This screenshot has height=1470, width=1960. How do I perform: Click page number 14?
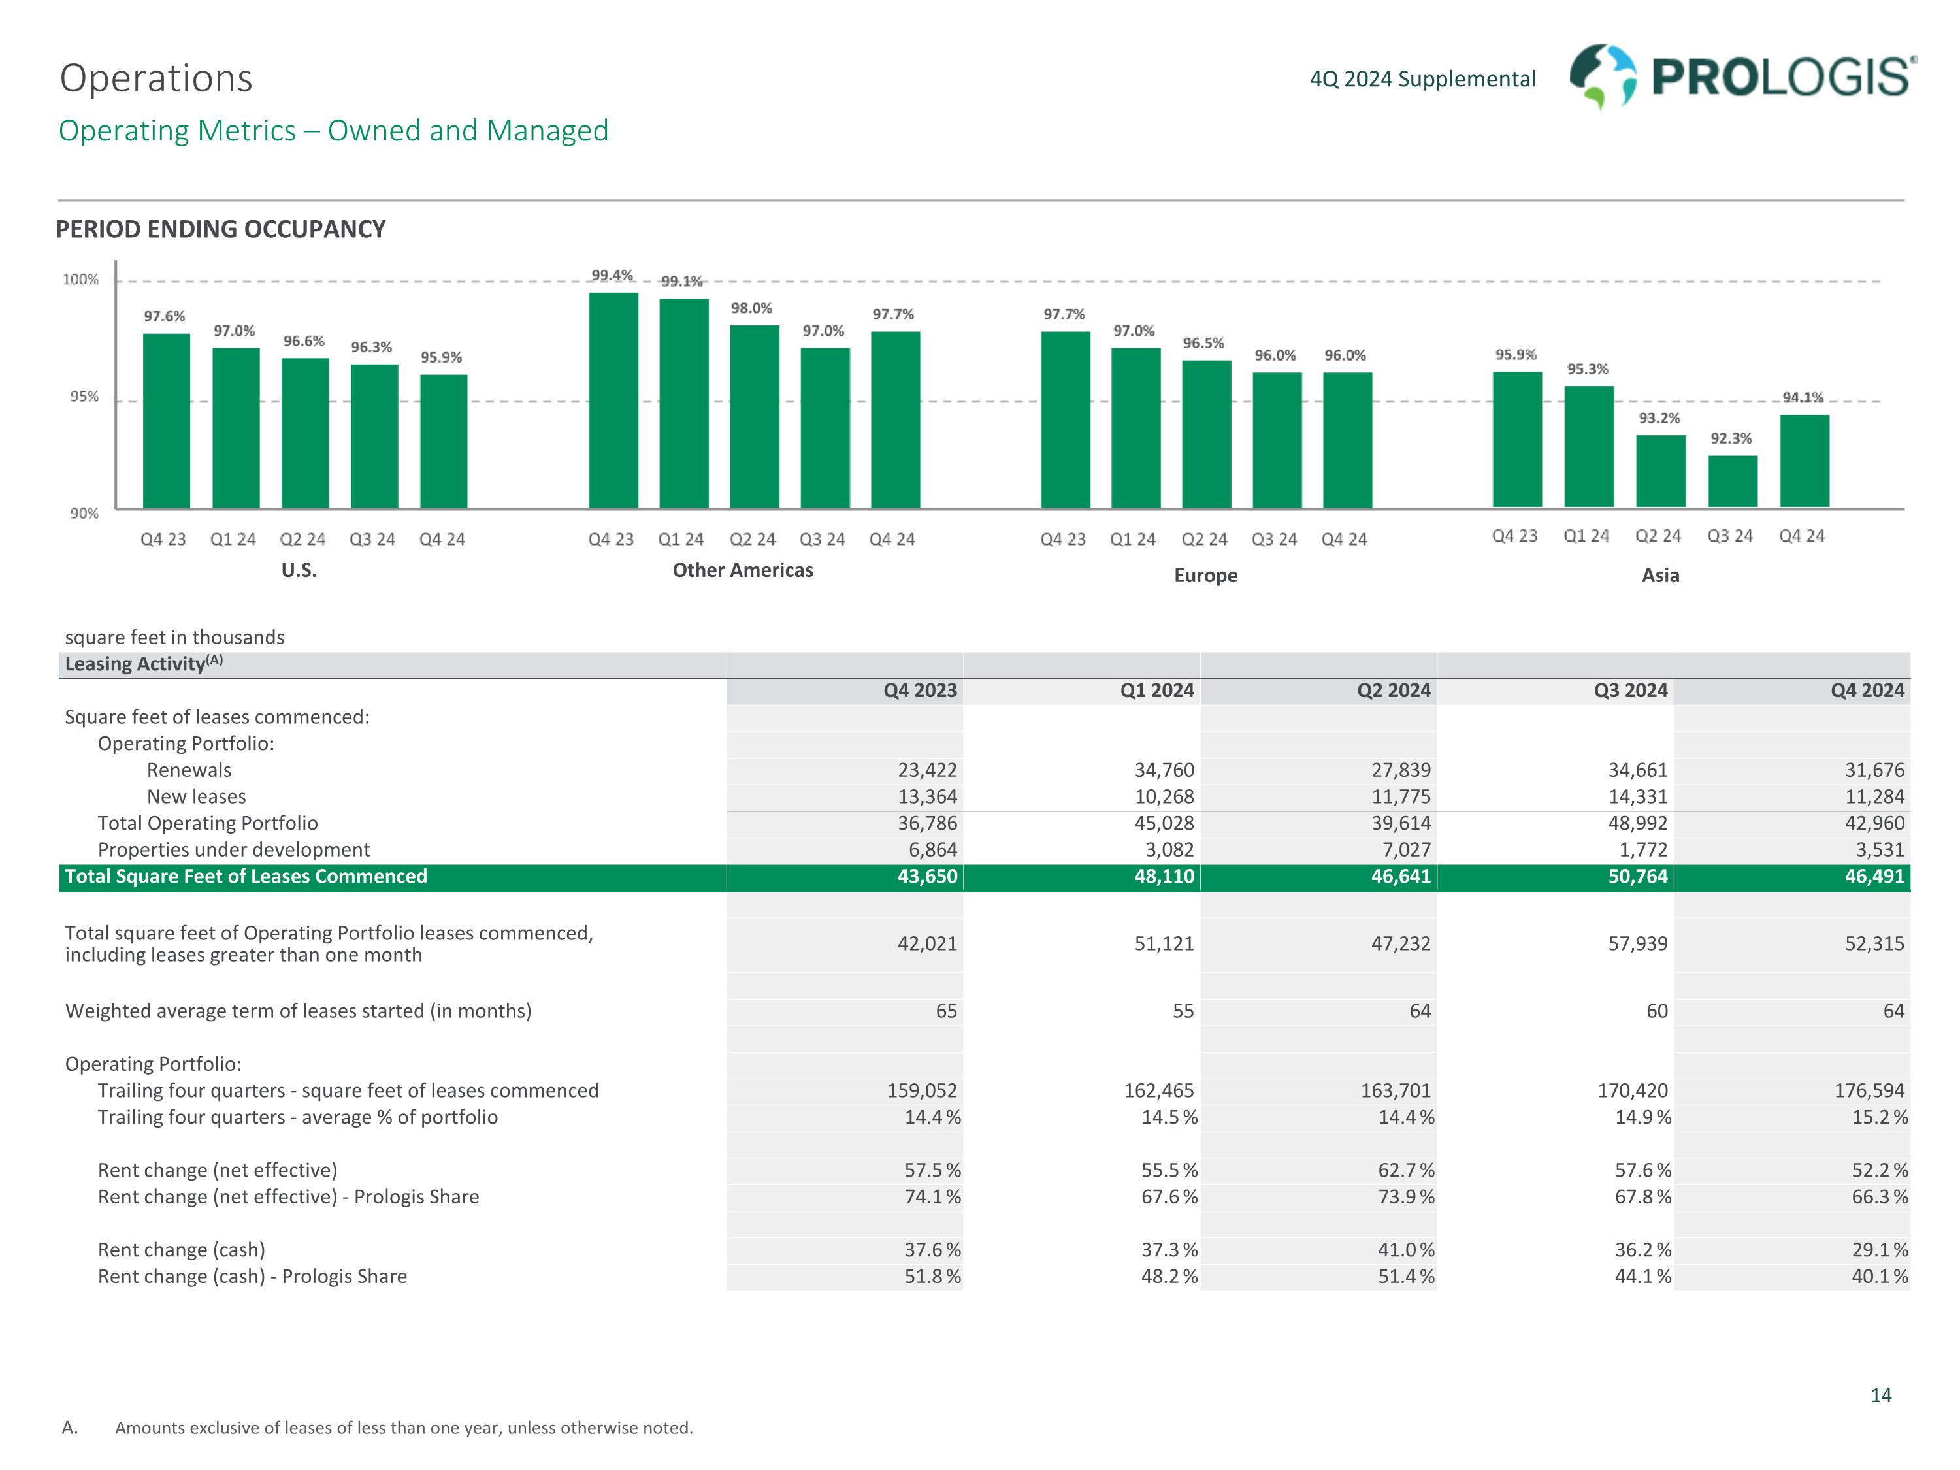(1880, 1396)
